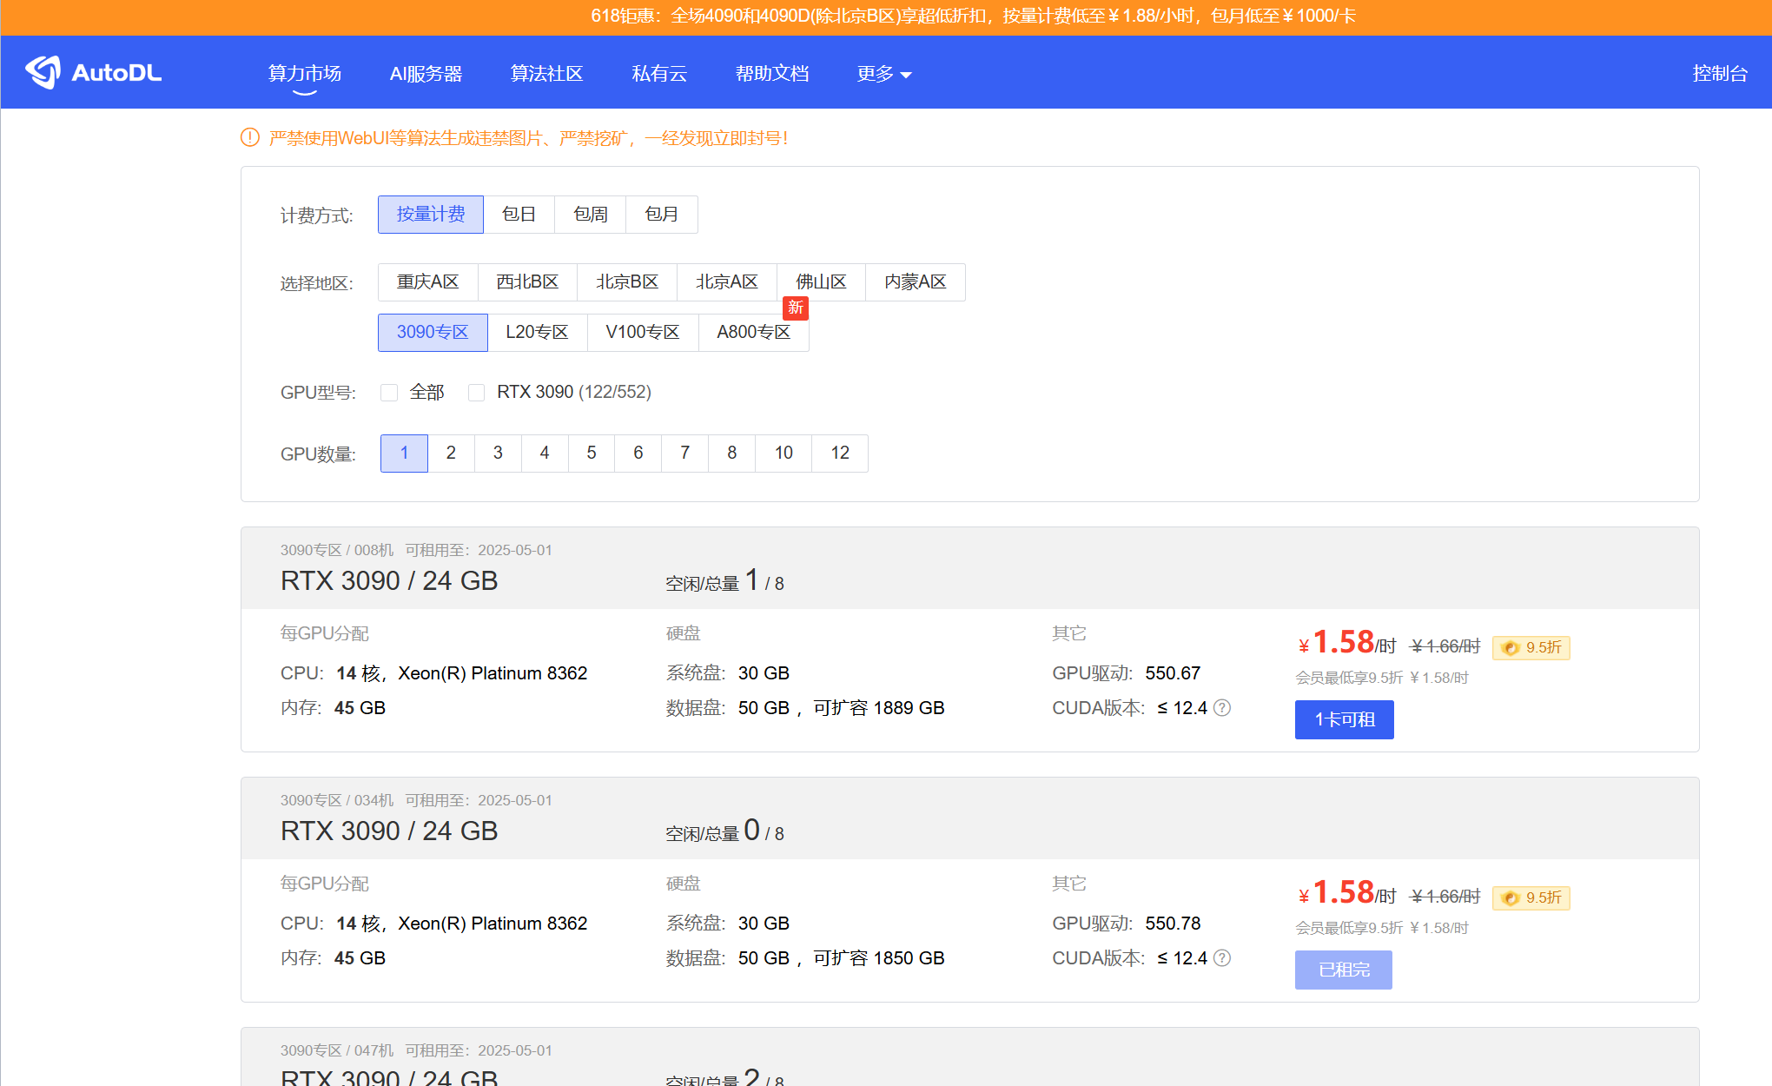Click the orange warning notice icon

250,137
